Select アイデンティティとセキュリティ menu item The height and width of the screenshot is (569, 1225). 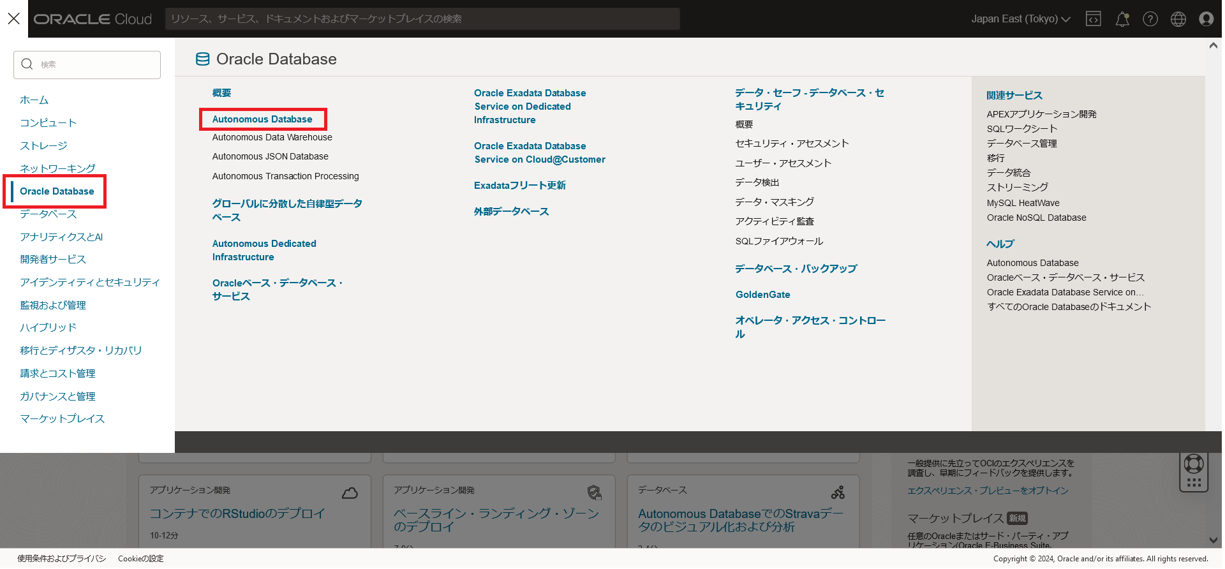click(90, 283)
